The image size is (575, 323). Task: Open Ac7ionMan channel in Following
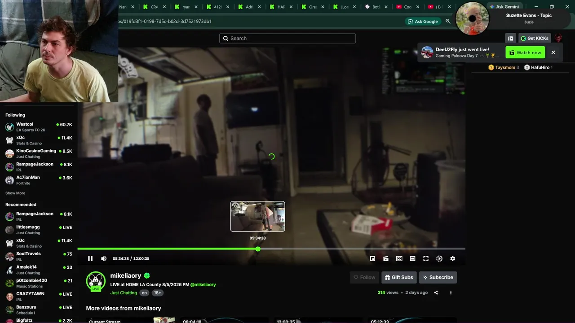(x=39, y=180)
